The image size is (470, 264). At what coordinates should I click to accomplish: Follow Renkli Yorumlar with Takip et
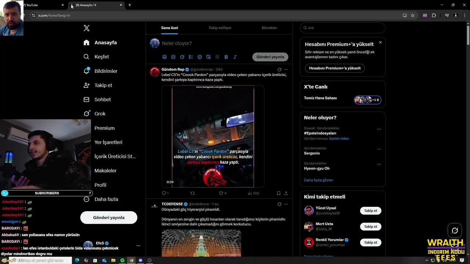pyautogui.click(x=370, y=242)
